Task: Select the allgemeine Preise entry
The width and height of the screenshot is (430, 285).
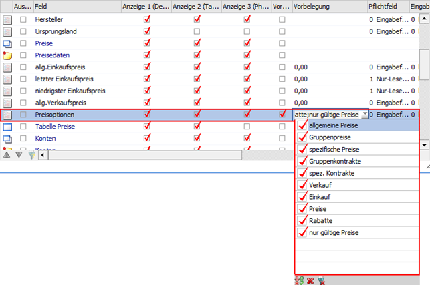Action: tap(333, 125)
